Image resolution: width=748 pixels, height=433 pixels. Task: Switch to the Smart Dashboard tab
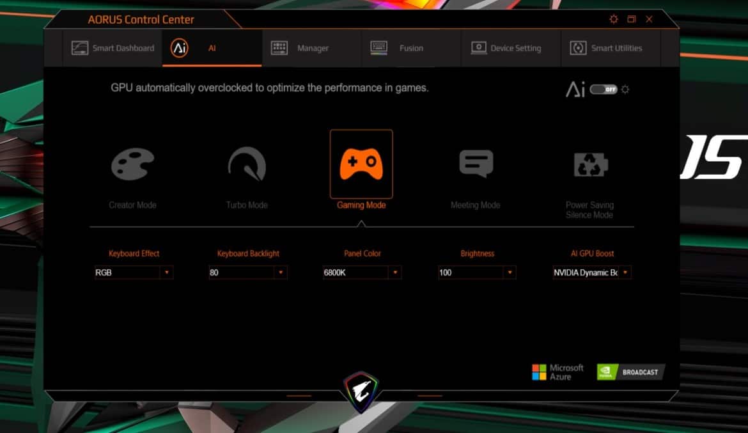point(113,48)
